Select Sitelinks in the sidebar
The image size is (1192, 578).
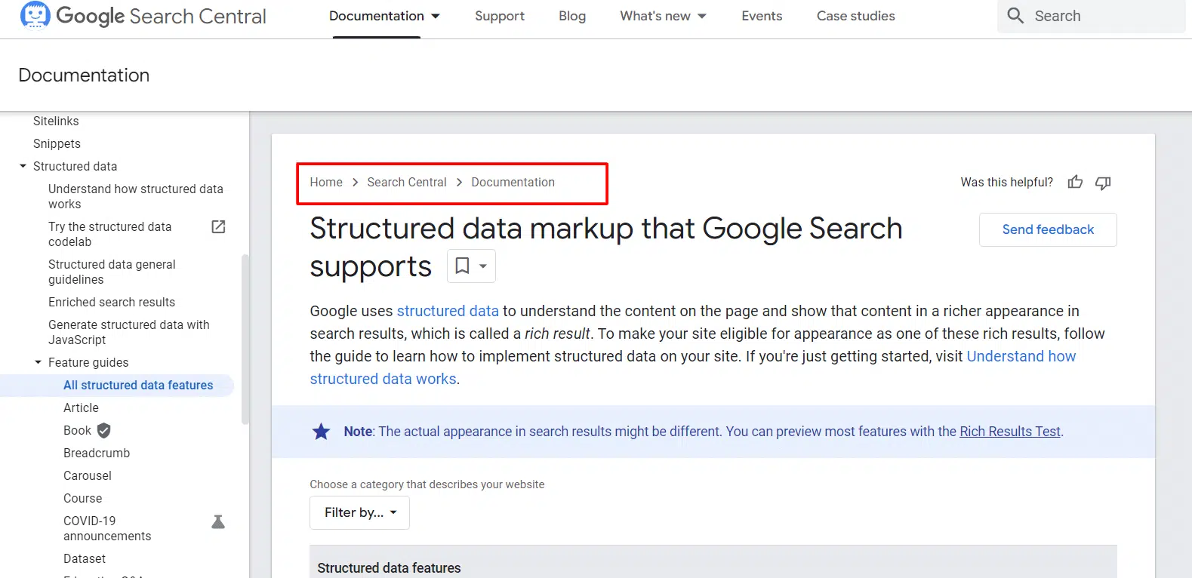point(56,121)
